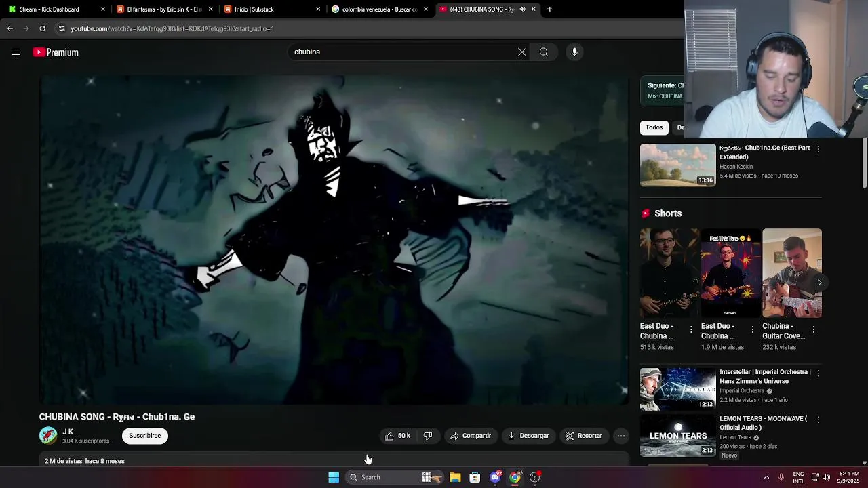Open the J K channel name link

(x=68, y=432)
